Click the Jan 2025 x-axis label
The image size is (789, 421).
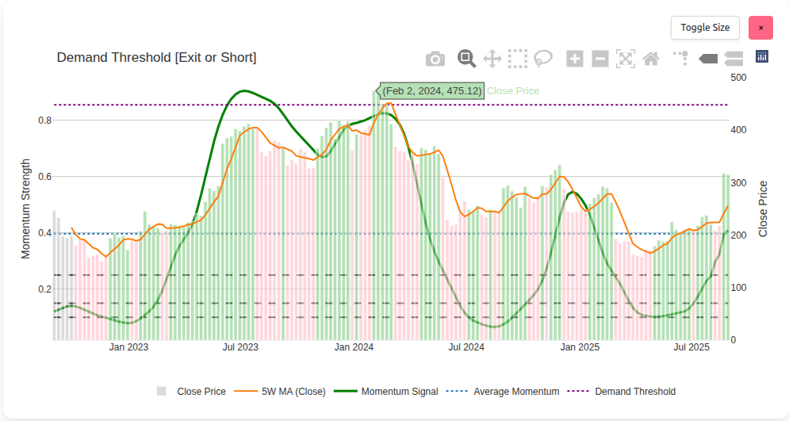pyautogui.click(x=580, y=347)
